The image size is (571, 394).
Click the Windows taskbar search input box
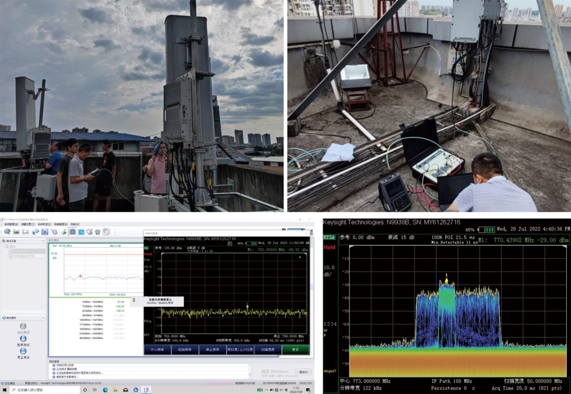coord(45,390)
